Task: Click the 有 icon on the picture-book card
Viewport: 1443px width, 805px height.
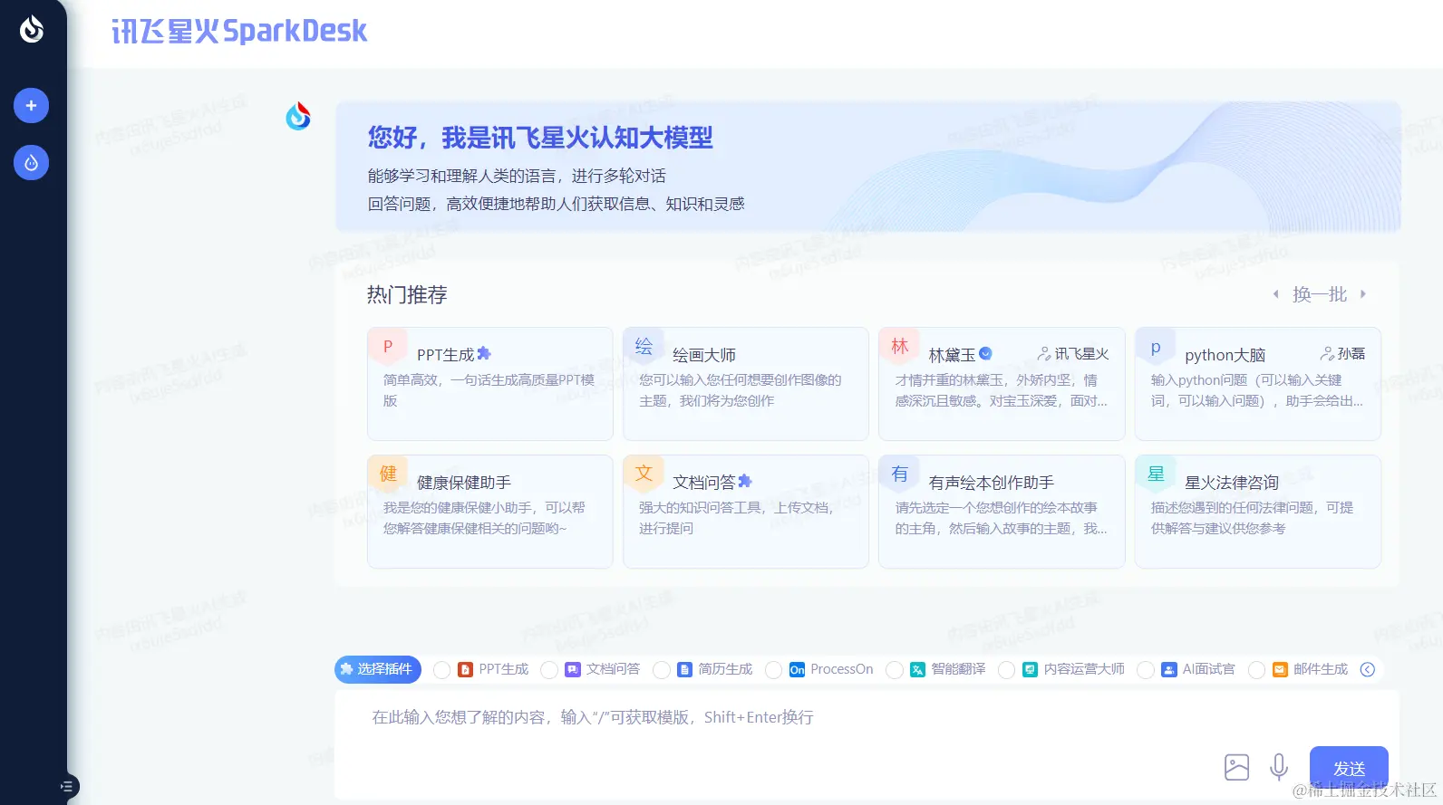Action: (899, 474)
